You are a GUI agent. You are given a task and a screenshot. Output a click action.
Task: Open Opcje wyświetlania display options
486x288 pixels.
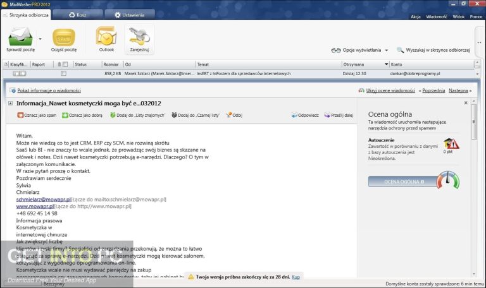[359, 50]
